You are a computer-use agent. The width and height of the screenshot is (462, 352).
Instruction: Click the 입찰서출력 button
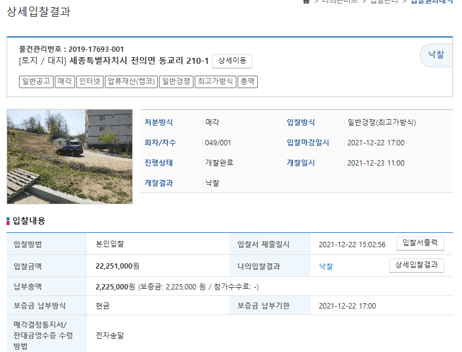click(420, 243)
